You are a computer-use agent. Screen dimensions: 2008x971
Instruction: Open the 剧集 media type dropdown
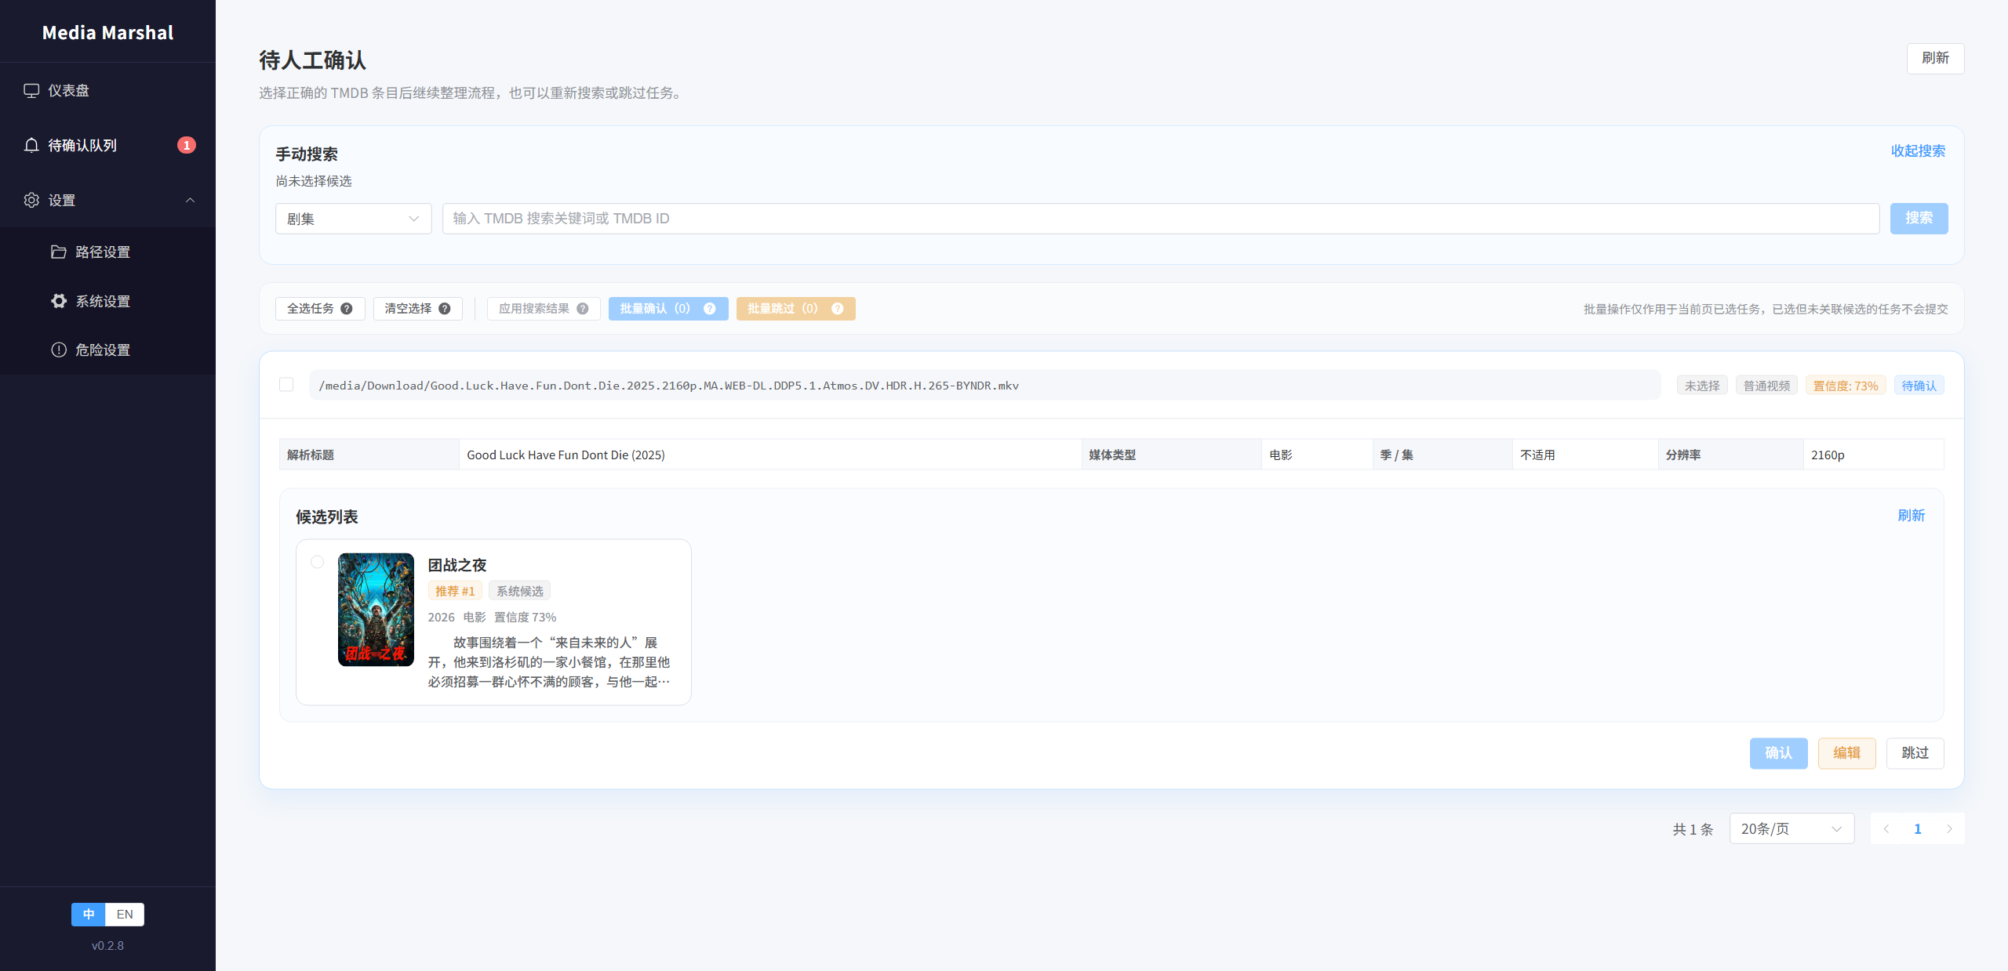353,219
